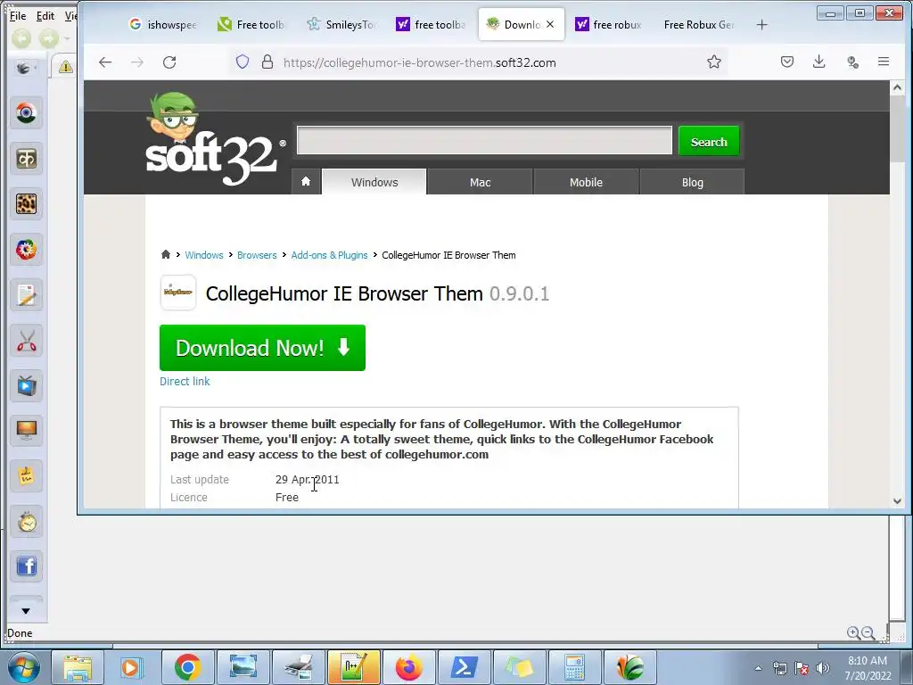Show hidden tray icons arrow

758,668
